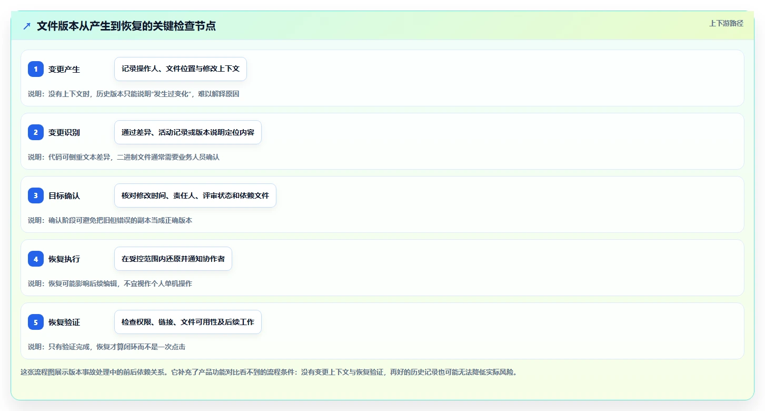Image resolution: width=765 pixels, height=411 pixels.
Task: Click the 变更产生 step label
Action: [64, 69]
